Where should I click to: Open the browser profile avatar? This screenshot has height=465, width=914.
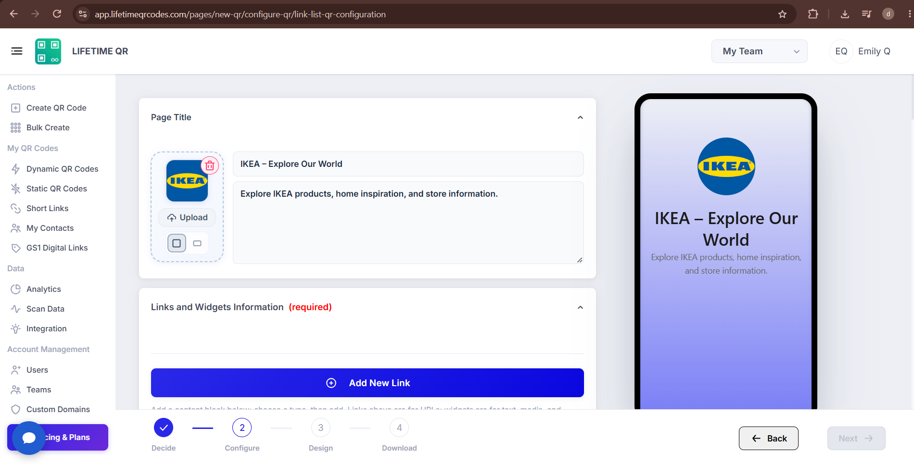[888, 14]
